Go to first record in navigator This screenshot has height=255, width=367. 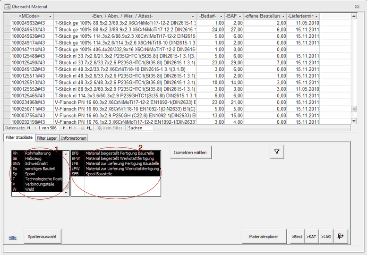coord(28,128)
